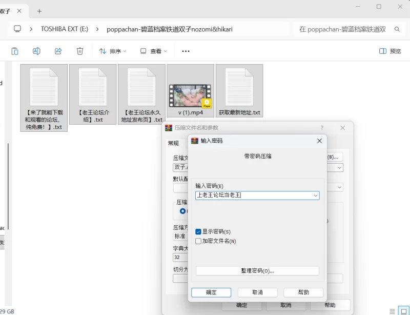Viewport: 410px width, 315px height.
Task: Toggle the 预览 preview pane button
Action: point(389,51)
